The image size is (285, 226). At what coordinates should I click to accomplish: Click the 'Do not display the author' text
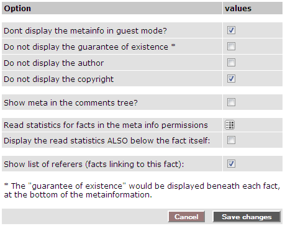(x=54, y=63)
